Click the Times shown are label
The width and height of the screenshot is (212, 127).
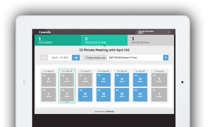95,58
